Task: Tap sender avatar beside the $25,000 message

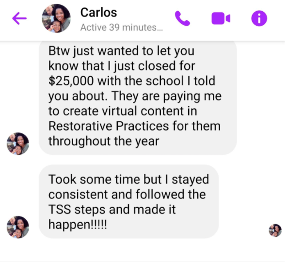Action: pyautogui.click(x=18, y=144)
